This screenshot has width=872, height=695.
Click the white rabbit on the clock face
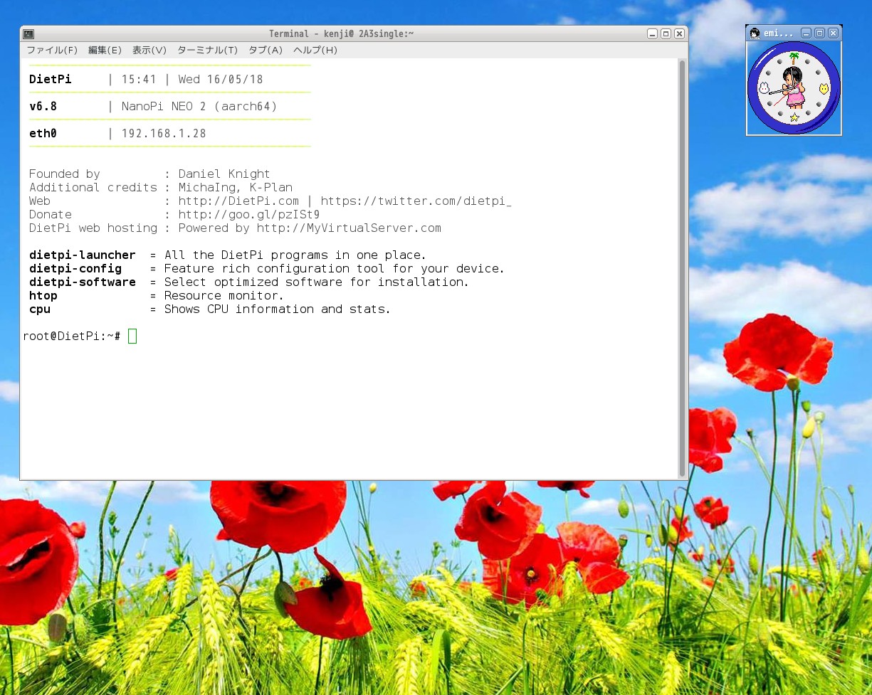pos(764,89)
